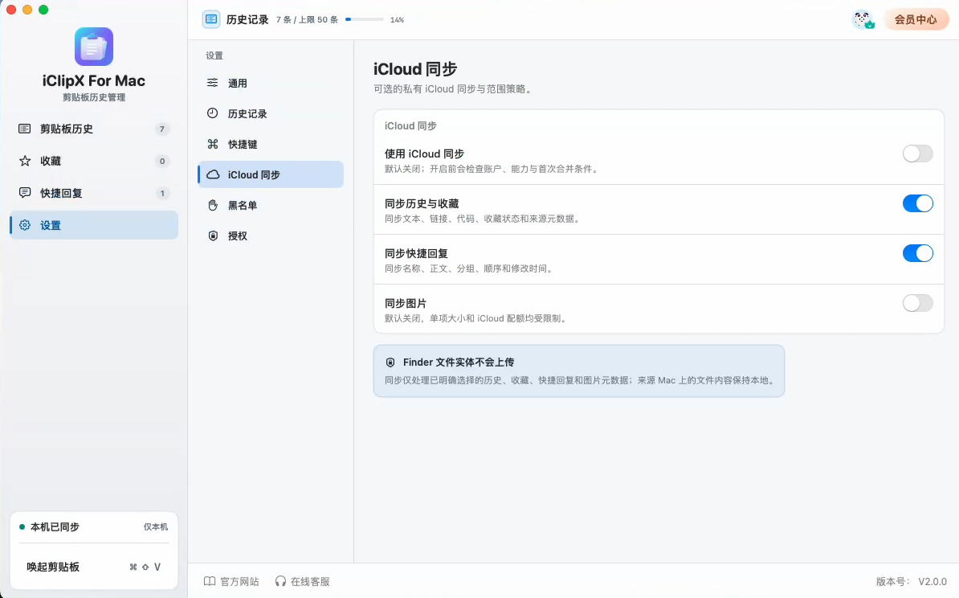Click the chat bubble icon beside 快捷回复
Viewport: 959px width, 598px height.
point(24,193)
